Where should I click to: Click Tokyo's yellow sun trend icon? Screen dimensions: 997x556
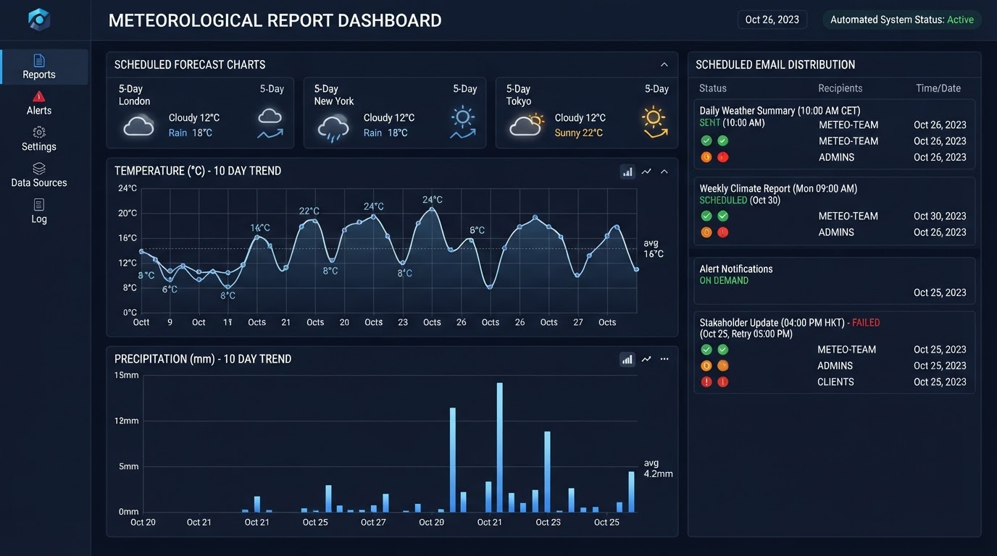[x=654, y=122]
